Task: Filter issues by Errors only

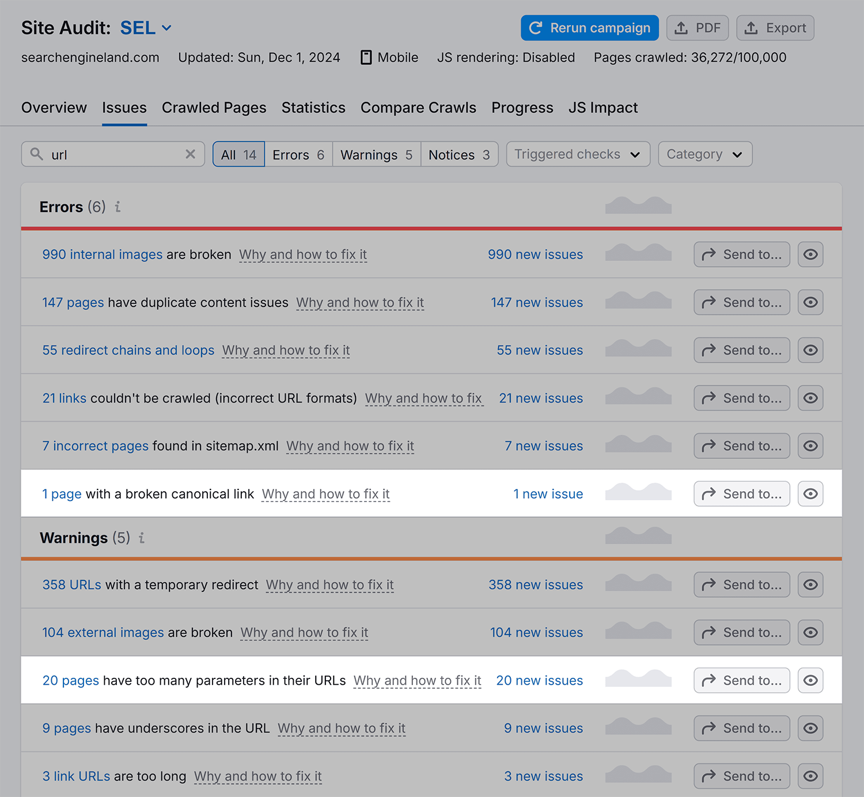Action: (x=298, y=154)
